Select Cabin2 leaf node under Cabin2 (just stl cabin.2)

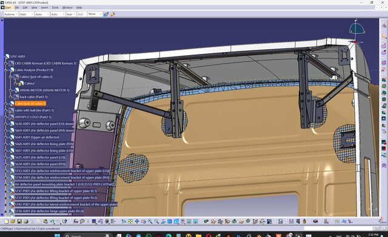coord(30,84)
